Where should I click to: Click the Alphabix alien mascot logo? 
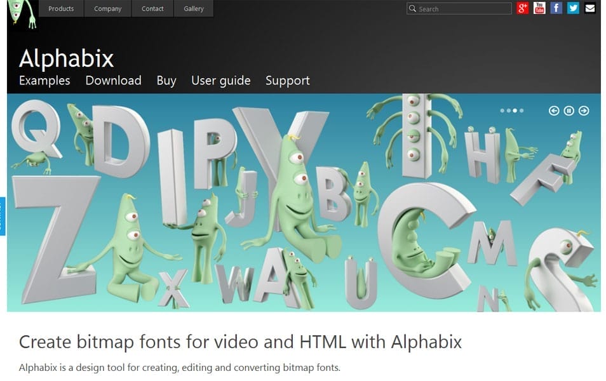[17, 14]
